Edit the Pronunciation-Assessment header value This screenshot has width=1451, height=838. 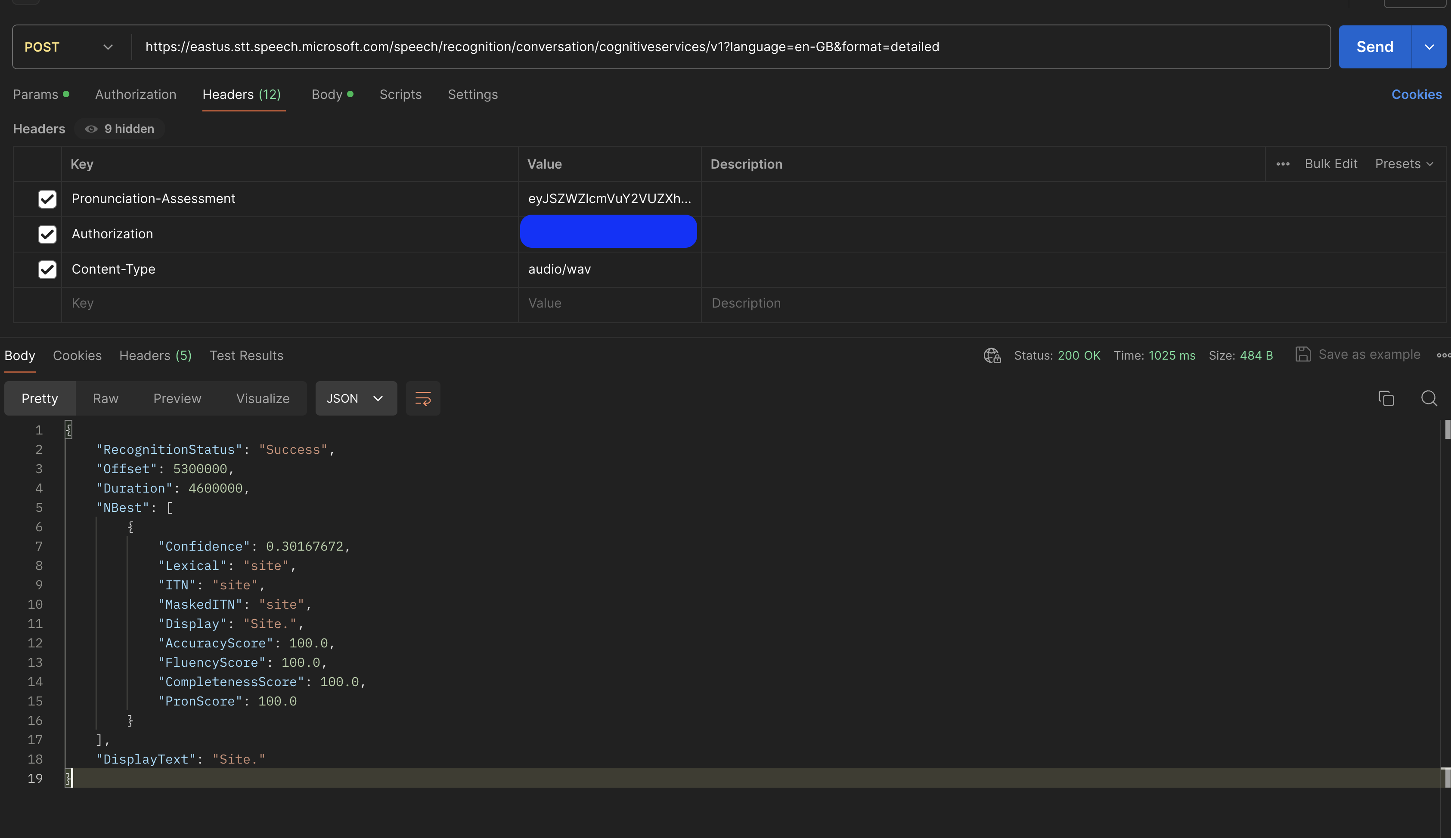click(x=610, y=199)
